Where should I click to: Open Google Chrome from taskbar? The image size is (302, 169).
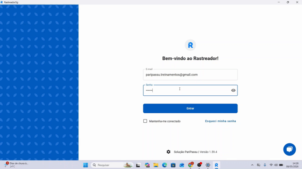(191, 165)
